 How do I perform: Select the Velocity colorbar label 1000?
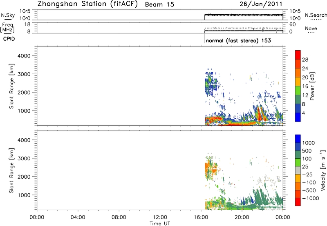point(309,143)
